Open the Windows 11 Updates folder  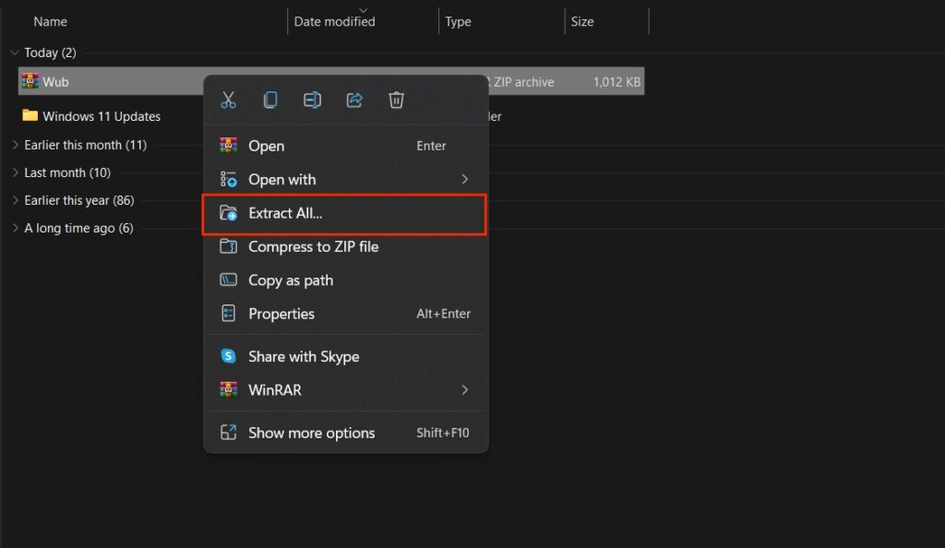click(102, 116)
